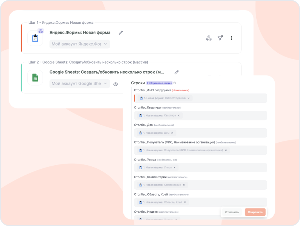Remove the Дом value tag
This screenshot has height=226, width=300.
coord(172,133)
